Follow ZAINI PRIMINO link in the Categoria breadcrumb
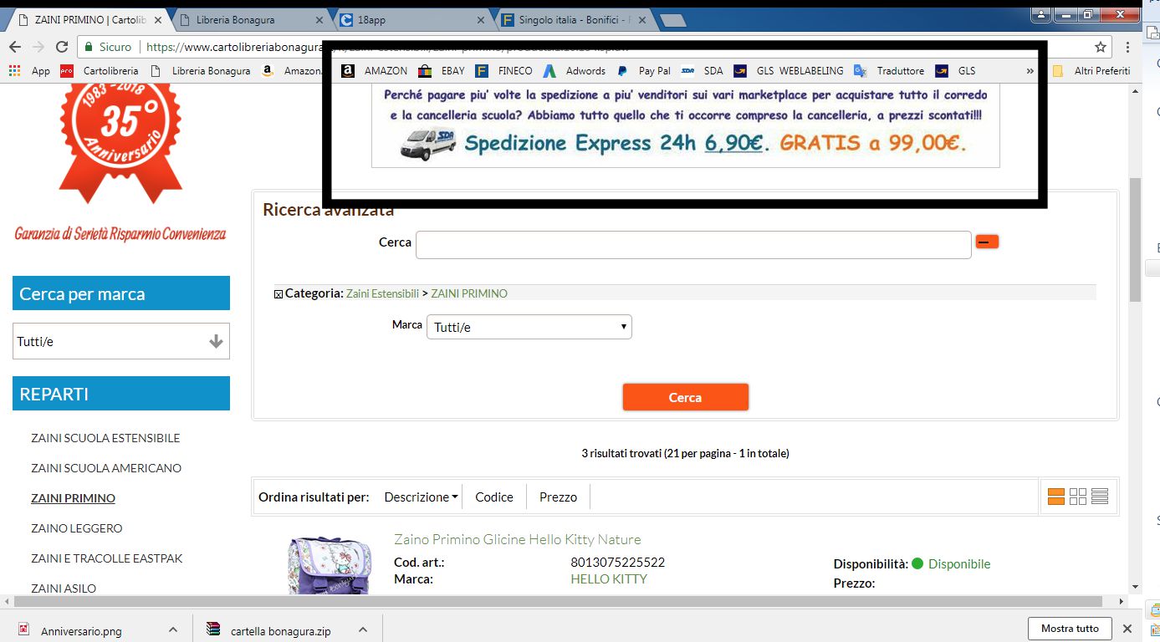 coord(469,293)
